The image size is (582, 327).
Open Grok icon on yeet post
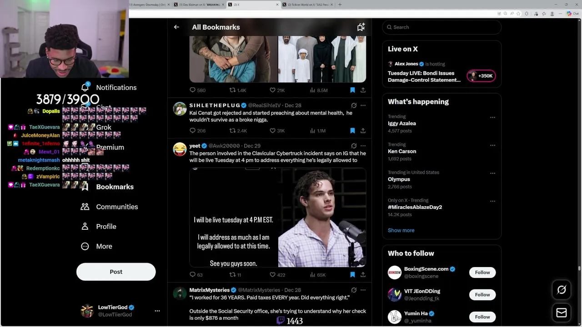pyautogui.click(x=354, y=146)
